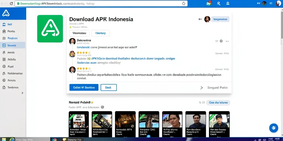Open the third app card with dark building
This screenshot has height=141, width=283.
pos(125,124)
